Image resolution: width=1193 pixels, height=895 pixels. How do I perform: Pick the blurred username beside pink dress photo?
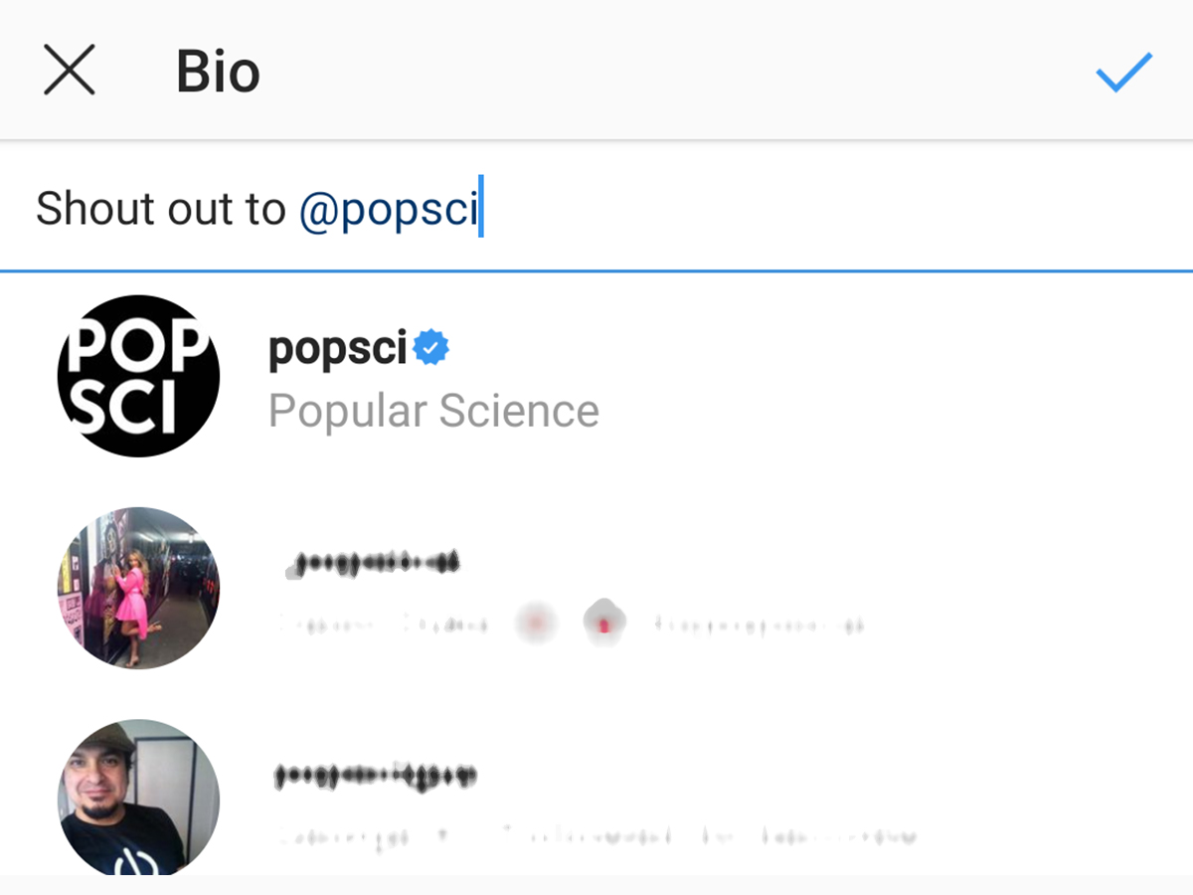[x=373, y=563]
